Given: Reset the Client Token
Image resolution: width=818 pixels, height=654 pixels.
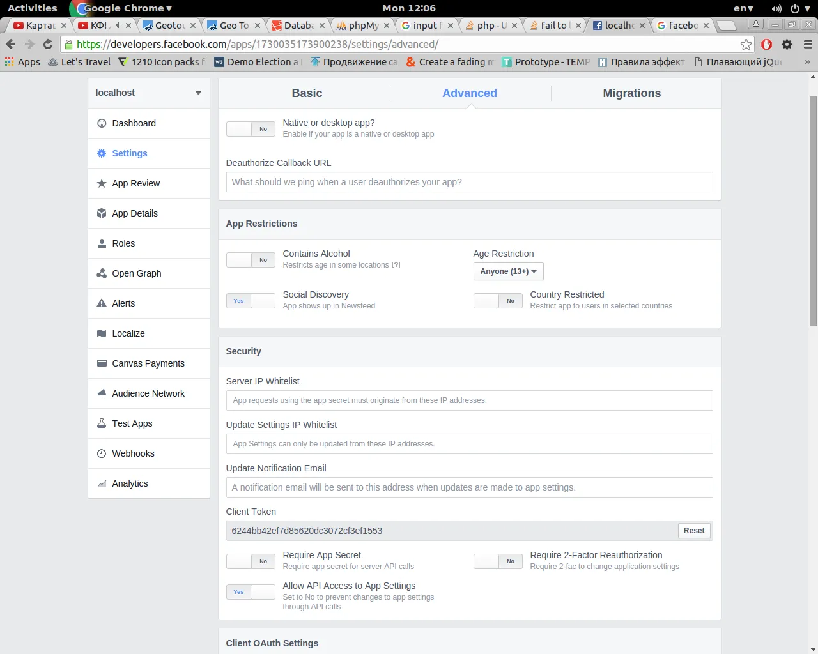Looking at the screenshot, I should tap(694, 531).
